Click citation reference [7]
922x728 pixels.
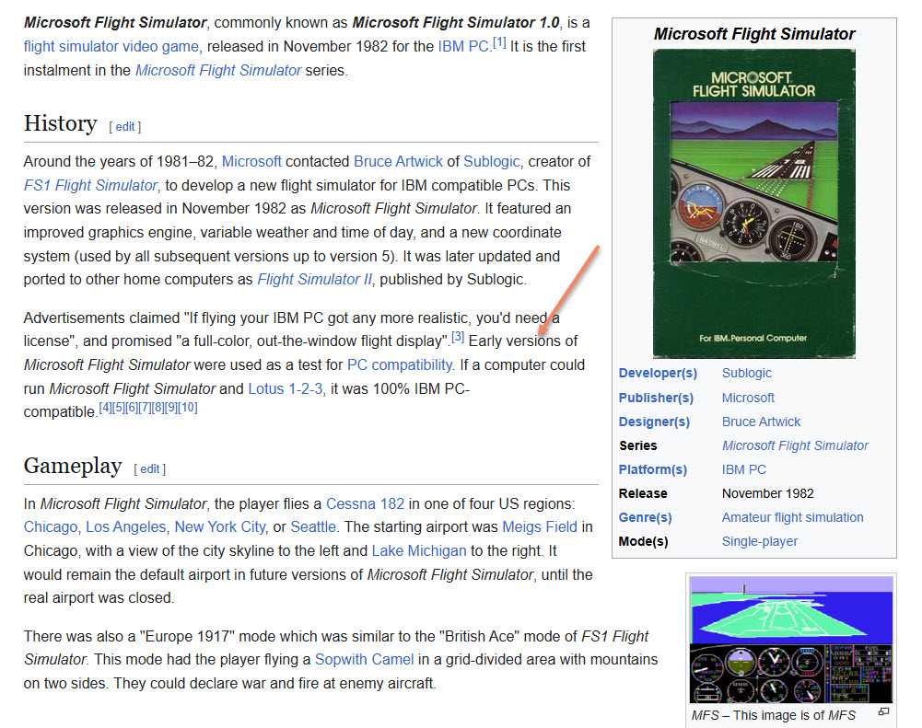(145, 407)
